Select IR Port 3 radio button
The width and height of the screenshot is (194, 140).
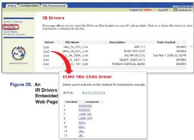point(95,93)
